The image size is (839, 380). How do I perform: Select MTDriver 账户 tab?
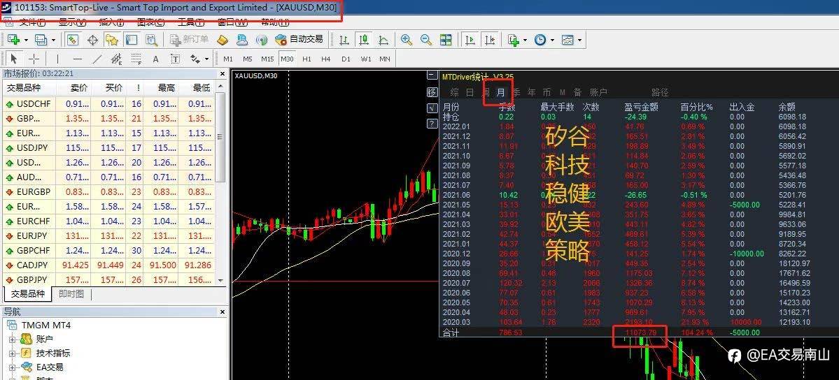pyautogui.click(x=598, y=92)
